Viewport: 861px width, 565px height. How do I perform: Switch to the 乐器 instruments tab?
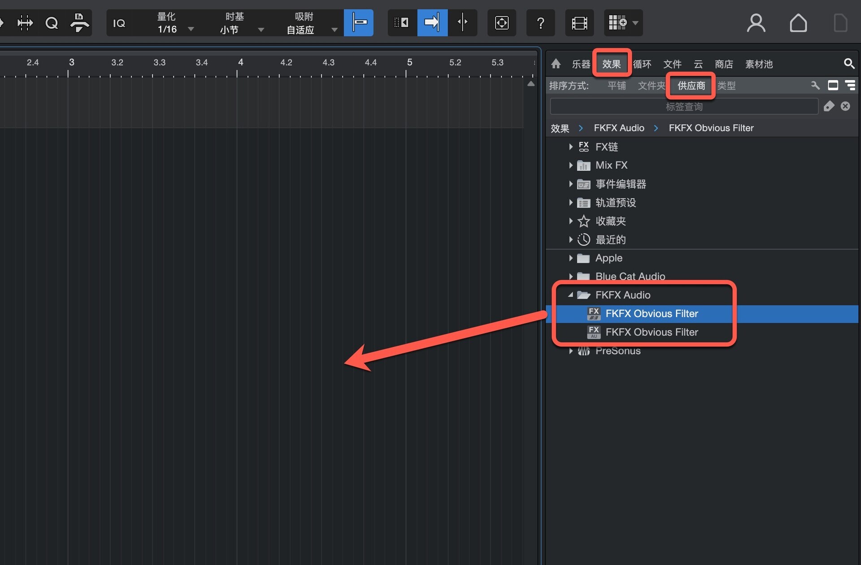(581, 64)
